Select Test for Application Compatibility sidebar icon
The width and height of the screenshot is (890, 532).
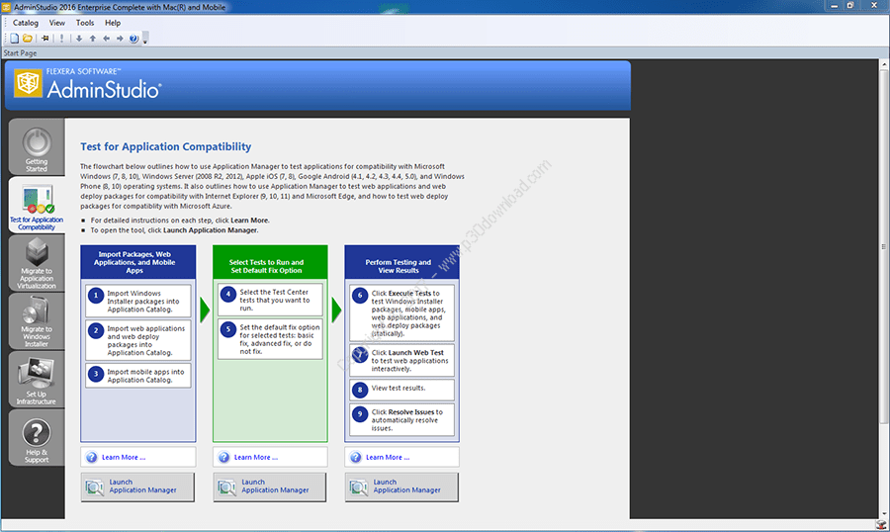coord(37,205)
